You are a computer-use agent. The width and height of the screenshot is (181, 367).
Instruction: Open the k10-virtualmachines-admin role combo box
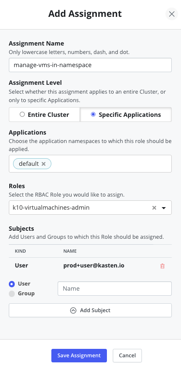point(90,208)
